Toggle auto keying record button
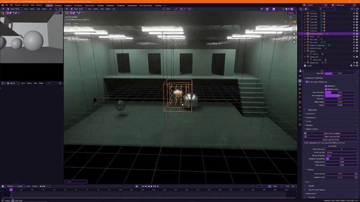 (137, 186)
